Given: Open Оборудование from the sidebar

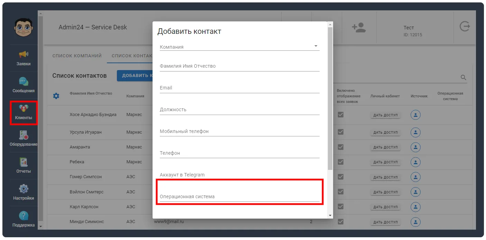Looking at the screenshot, I should pyautogui.click(x=24, y=139).
